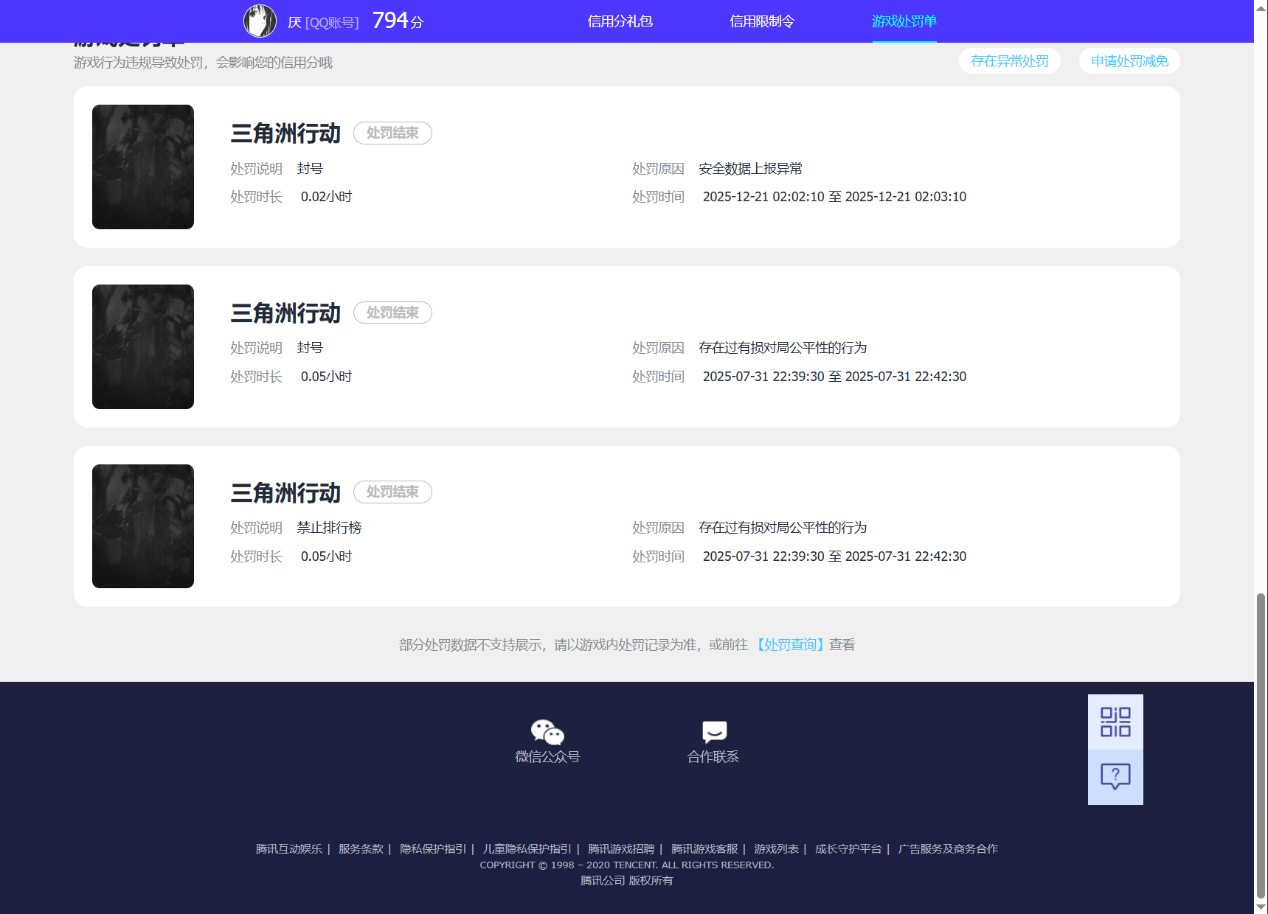
Task: Click the 安全数据上报异常 reason text
Action: click(x=750, y=169)
